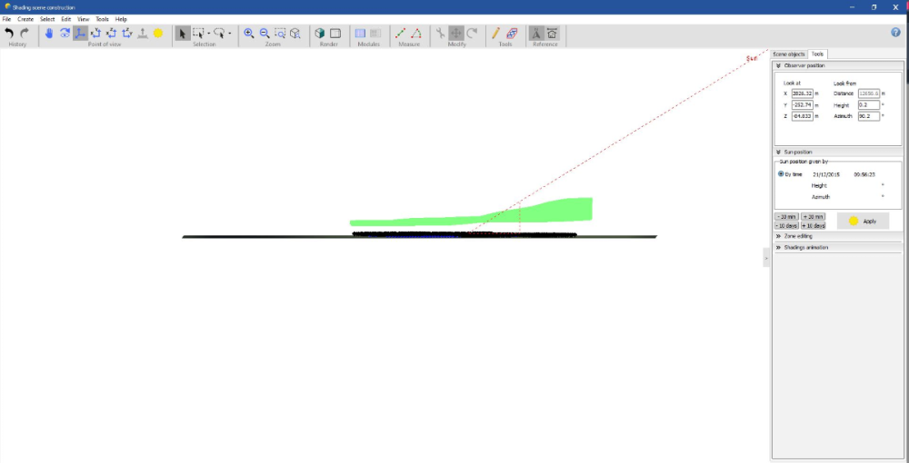Screen dimensions: 909x463
Task: Select the hand pan view tool
Action: tap(49, 33)
